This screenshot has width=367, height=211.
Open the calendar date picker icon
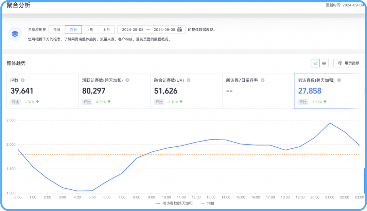[x=179, y=29]
